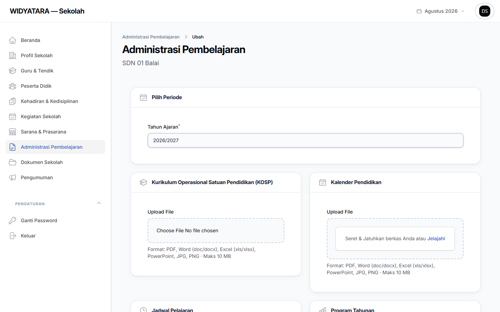This screenshot has width=500, height=312.
Task: Collapse the Pengaturan sidebar section
Action: click(x=99, y=203)
